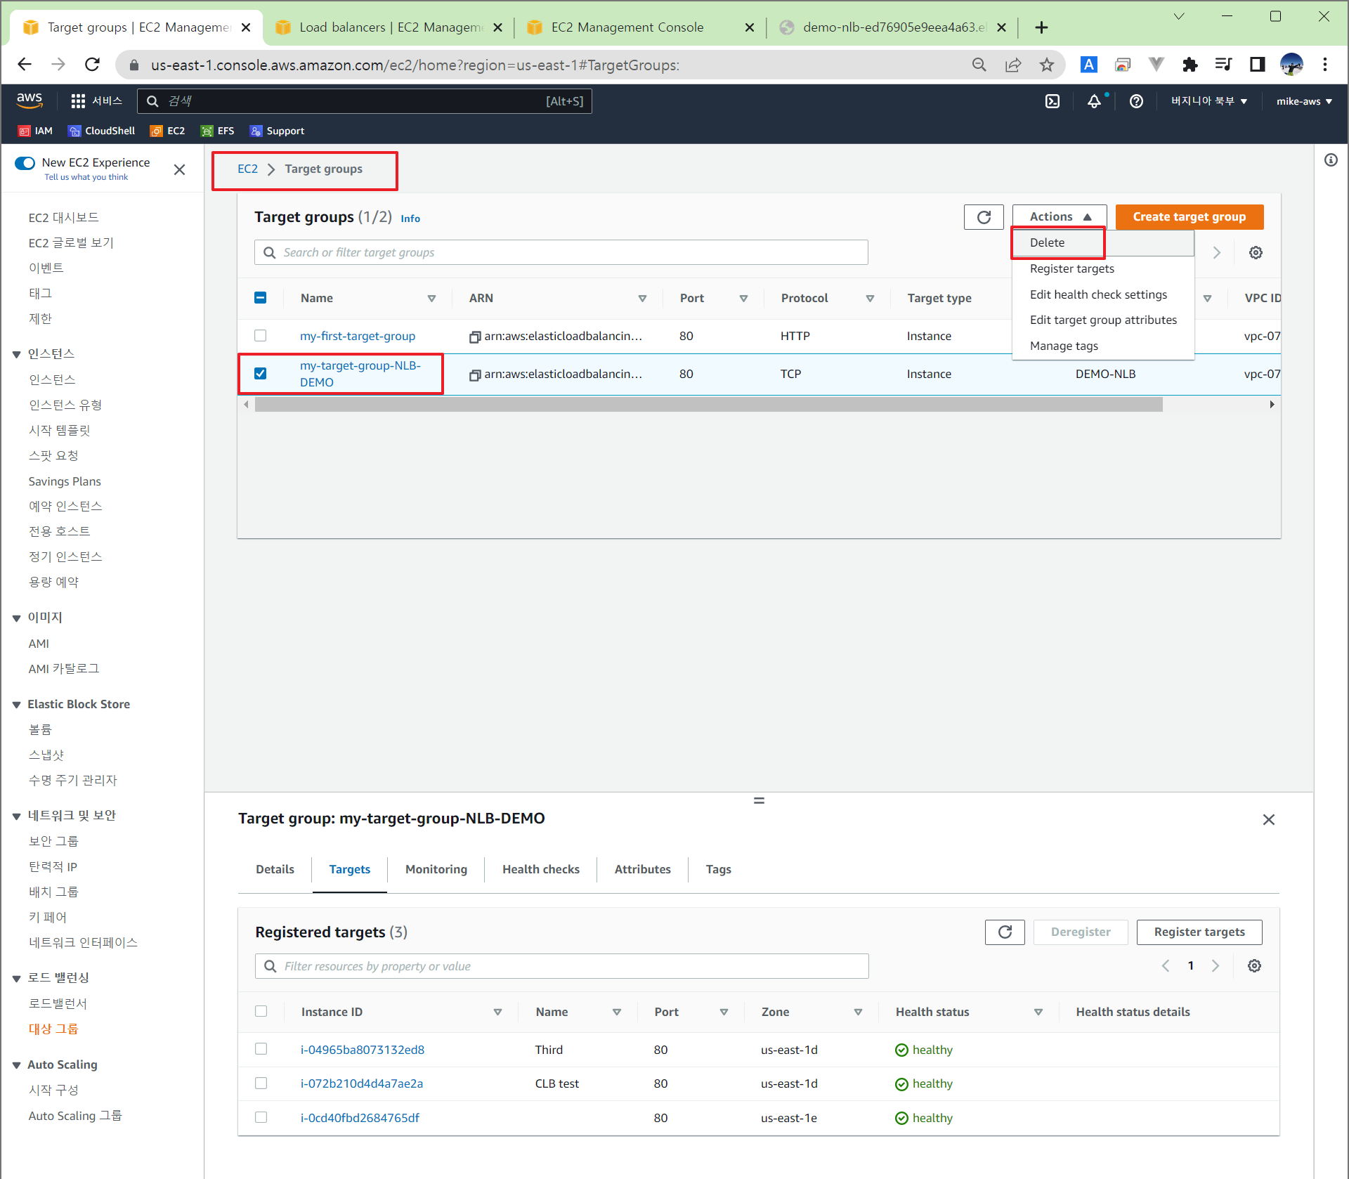Click the target groups horizontal scrollbar
1349x1179 pixels.
(708, 405)
